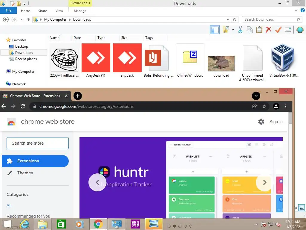The height and width of the screenshot is (230, 306).
Task: Select the Unconfirmed 416003.crdownload file
Action: coord(253,63)
